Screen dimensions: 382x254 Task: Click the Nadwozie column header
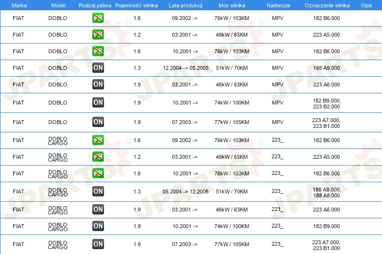[278, 5]
